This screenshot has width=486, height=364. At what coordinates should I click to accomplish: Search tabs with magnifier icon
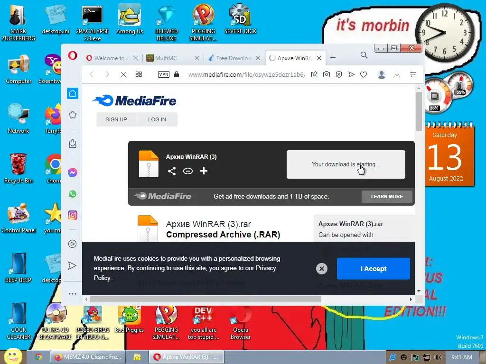pyautogui.click(x=364, y=55)
